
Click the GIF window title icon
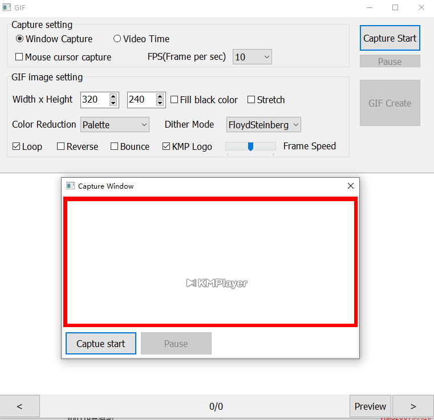click(x=6, y=8)
